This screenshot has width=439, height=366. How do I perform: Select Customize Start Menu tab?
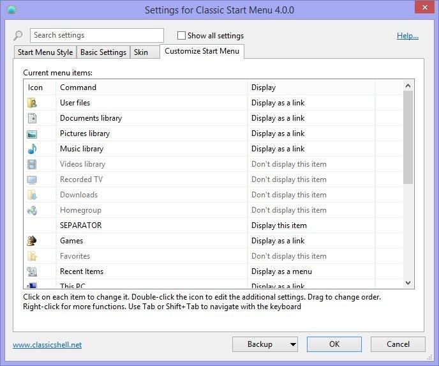[x=202, y=51]
